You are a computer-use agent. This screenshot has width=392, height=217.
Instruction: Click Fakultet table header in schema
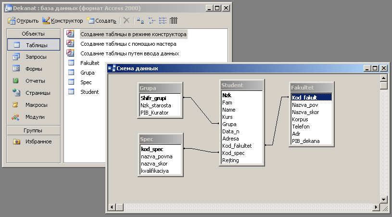(312, 88)
